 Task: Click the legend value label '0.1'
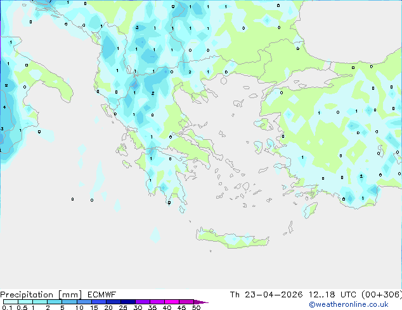pos(7,307)
